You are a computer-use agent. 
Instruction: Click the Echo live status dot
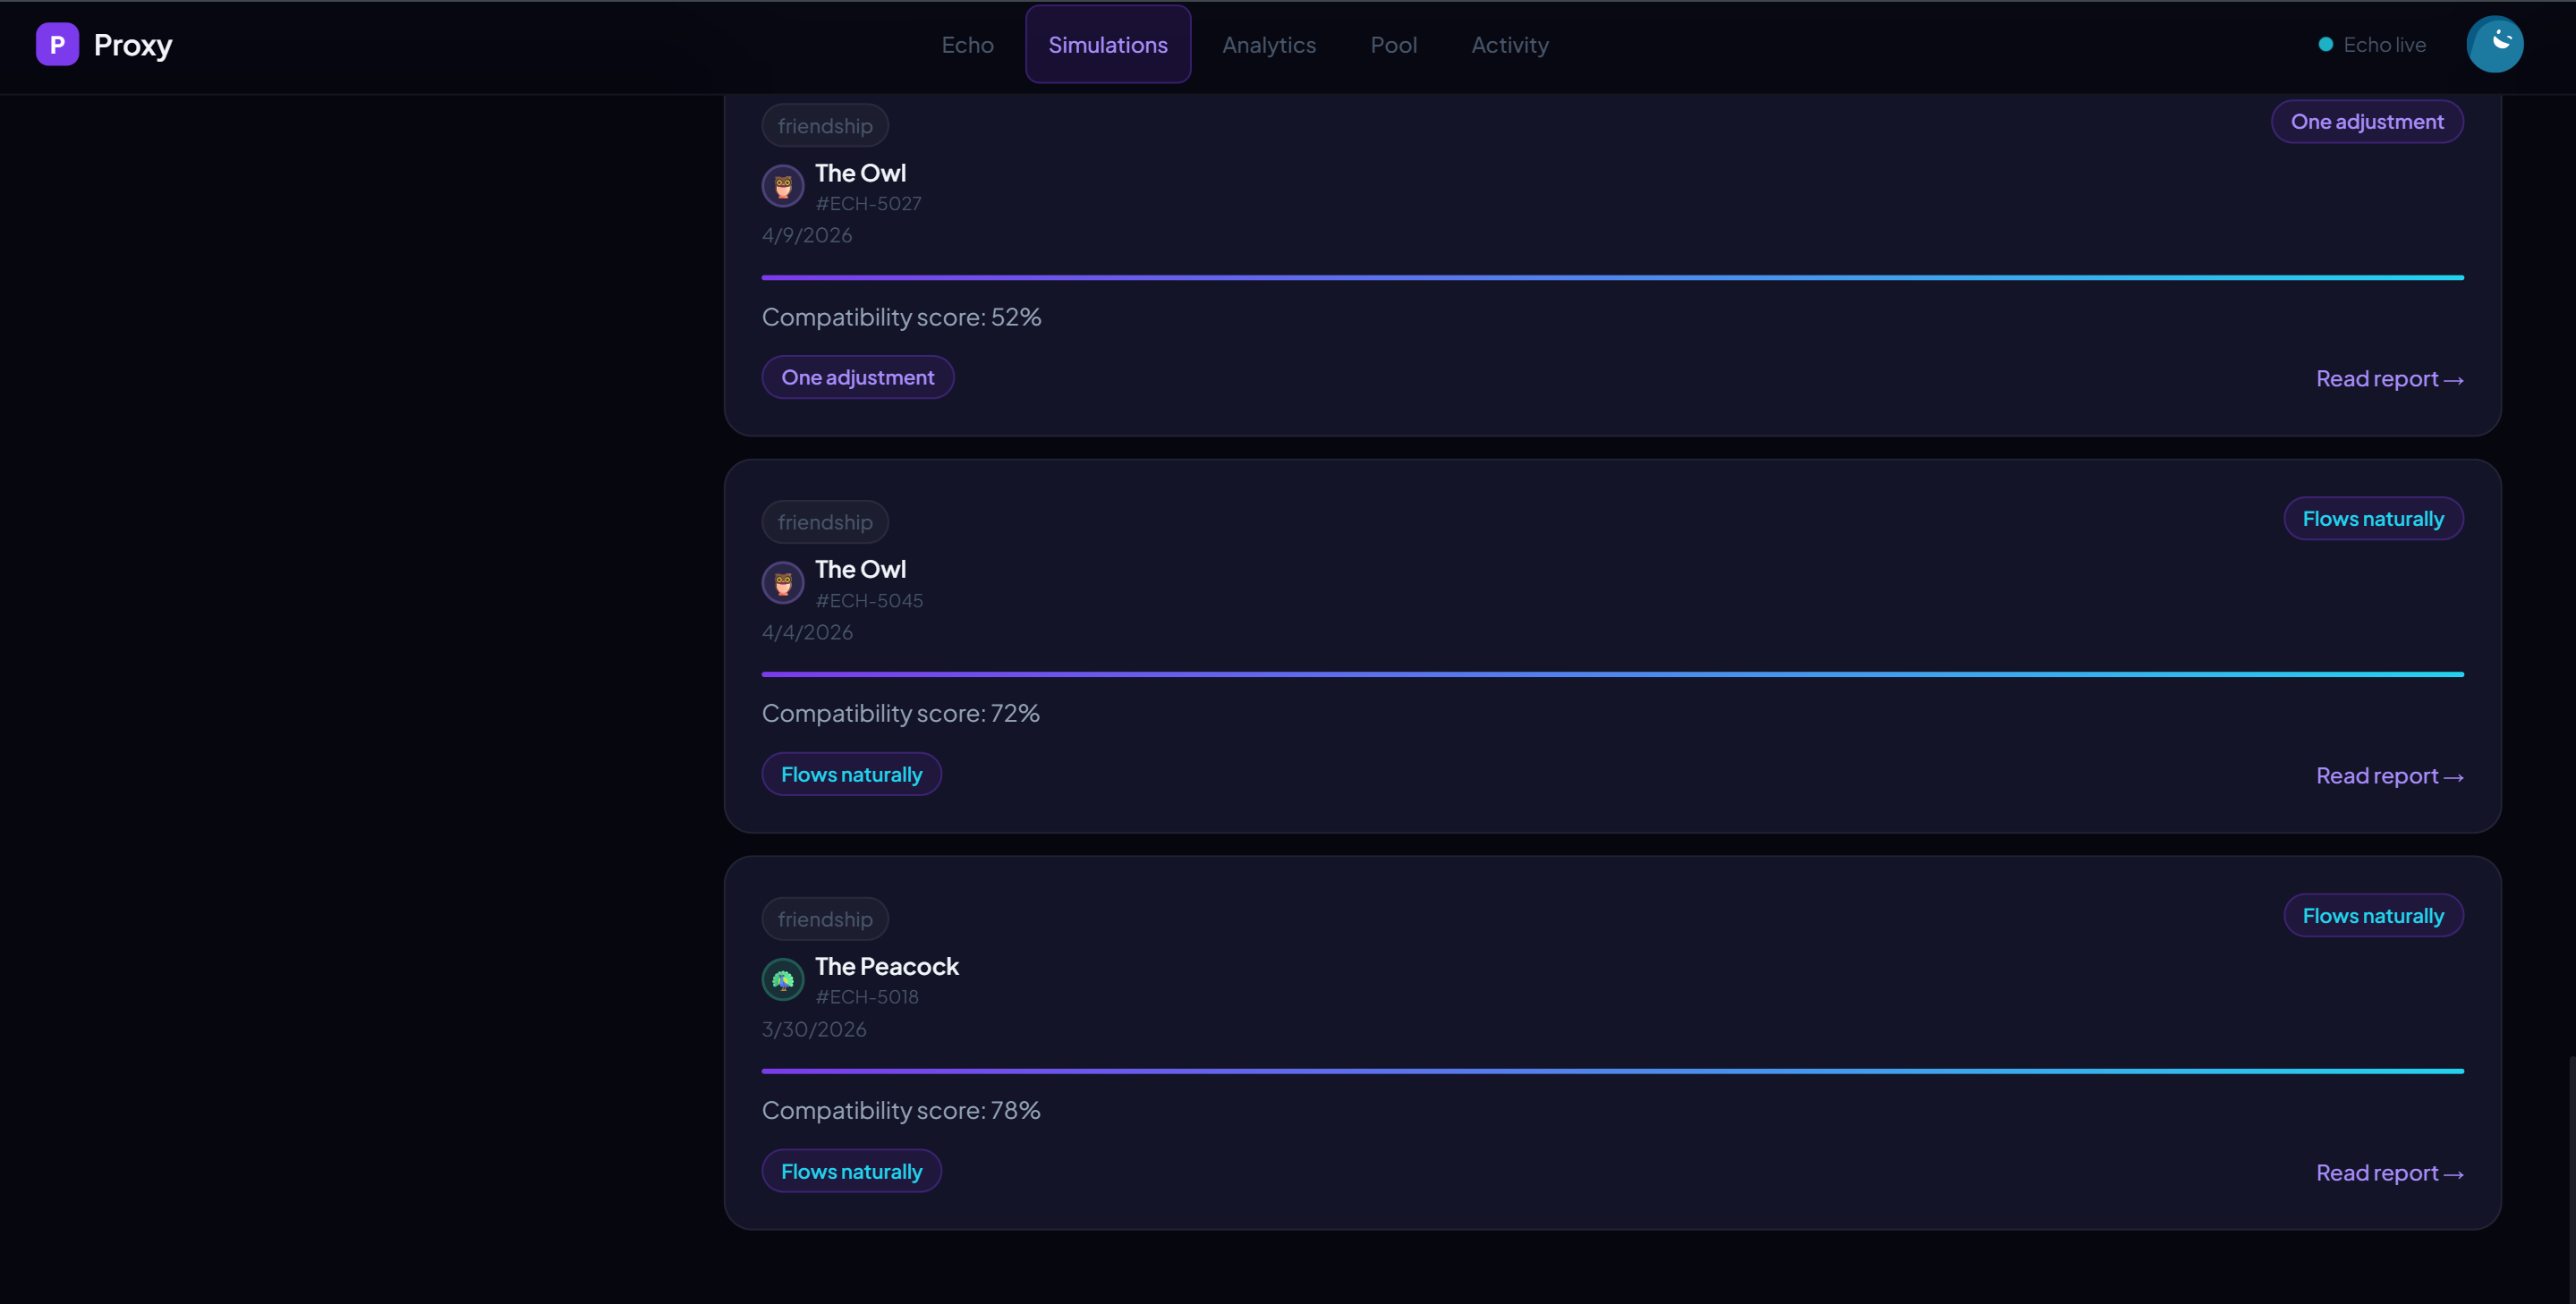coord(2325,45)
